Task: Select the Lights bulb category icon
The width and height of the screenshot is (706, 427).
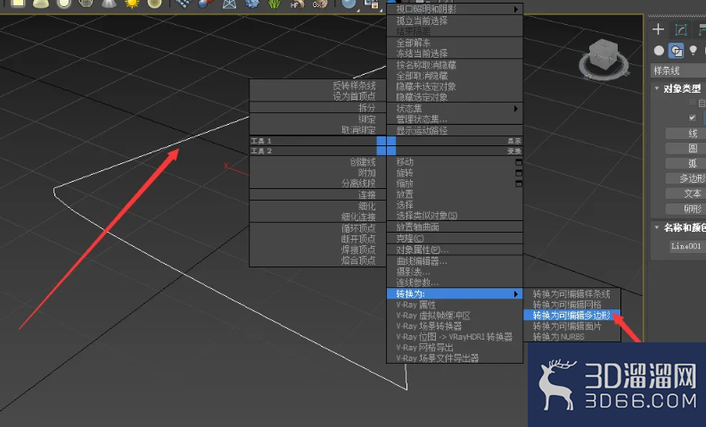Action: tap(694, 50)
